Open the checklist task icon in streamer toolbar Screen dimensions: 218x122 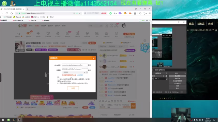[77, 33]
